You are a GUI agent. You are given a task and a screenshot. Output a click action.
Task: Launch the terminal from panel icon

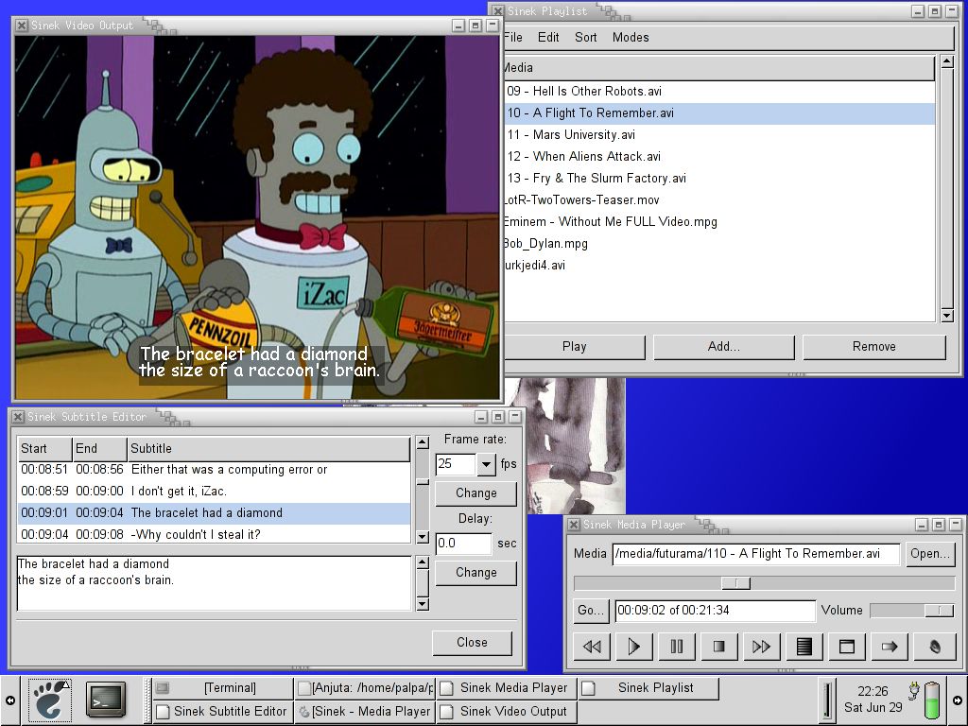pos(106,700)
